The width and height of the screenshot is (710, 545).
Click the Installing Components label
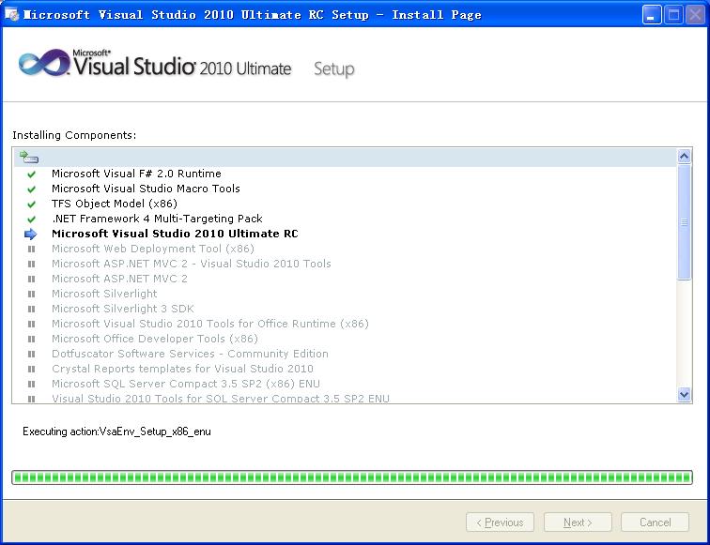74,135
